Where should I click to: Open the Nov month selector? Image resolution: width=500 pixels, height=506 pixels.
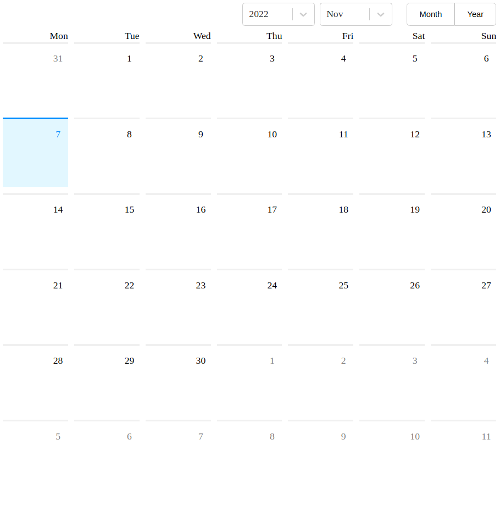click(346, 14)
